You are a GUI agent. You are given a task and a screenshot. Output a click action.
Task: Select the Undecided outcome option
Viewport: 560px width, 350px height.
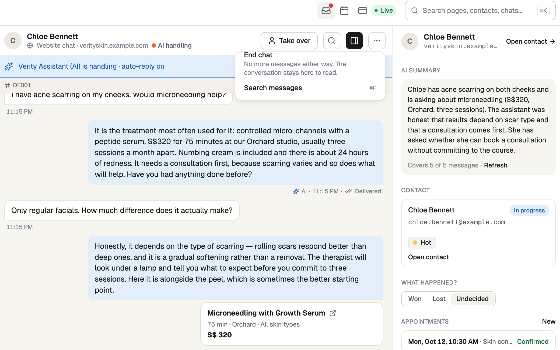point(472,299)
